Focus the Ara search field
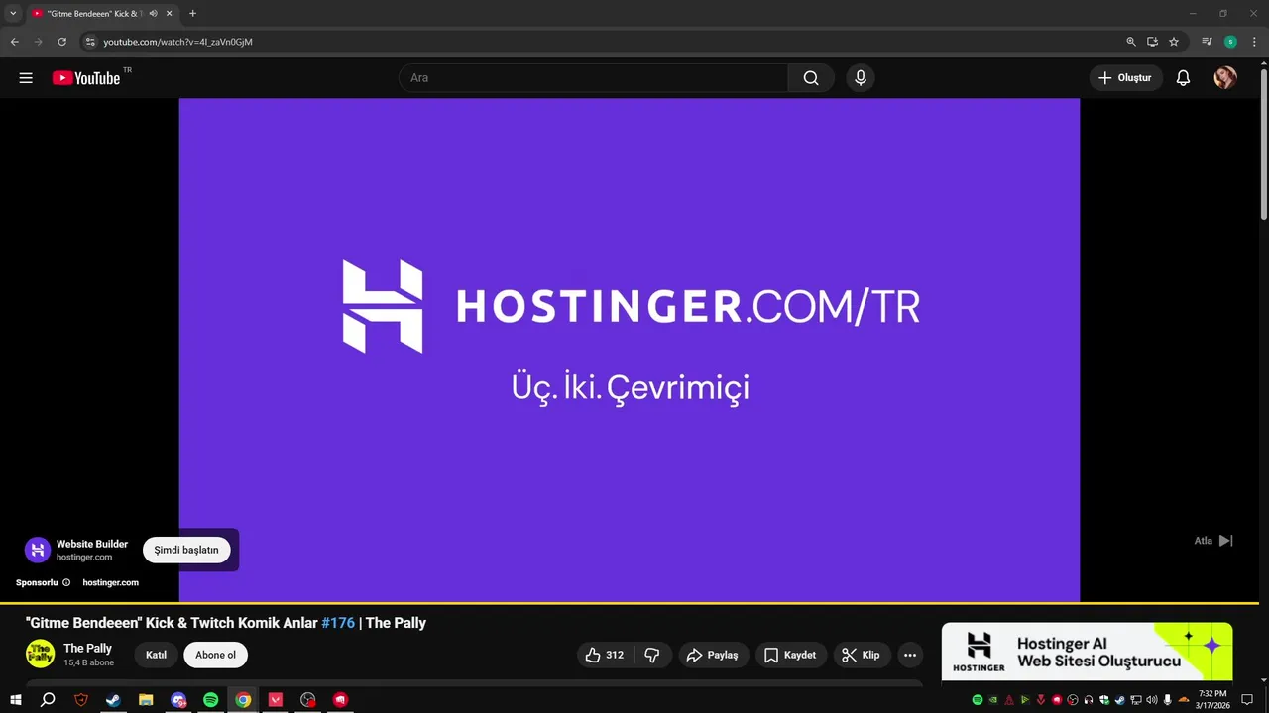This screenshot has height=713, width=1269. pyautogui.click(x=594, y=78)
